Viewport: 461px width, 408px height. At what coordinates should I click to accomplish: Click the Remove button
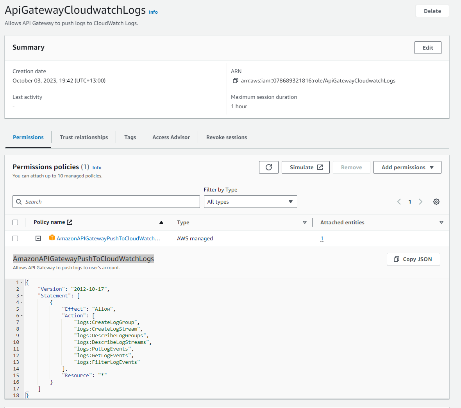point(351,167)
